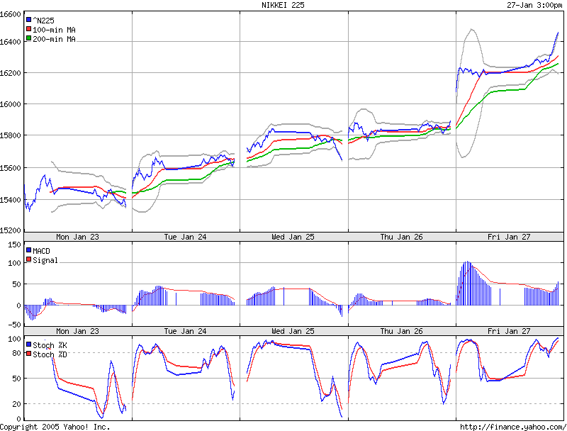Click the Copyright 2005 Yahoo! Inc. text

(x=55, y=427)
